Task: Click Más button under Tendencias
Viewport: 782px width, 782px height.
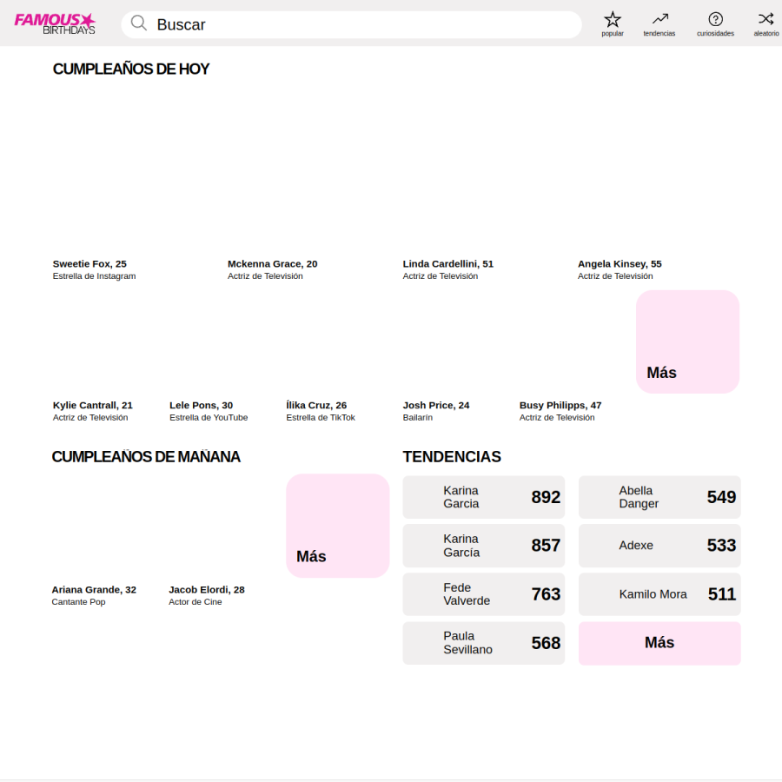Action: pyautogui.click(x=659, y=643)
